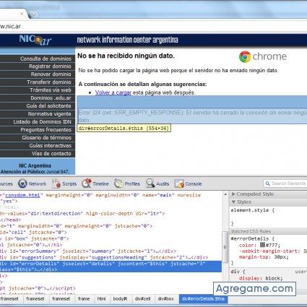Collapse the Styles section

(241, 202)
